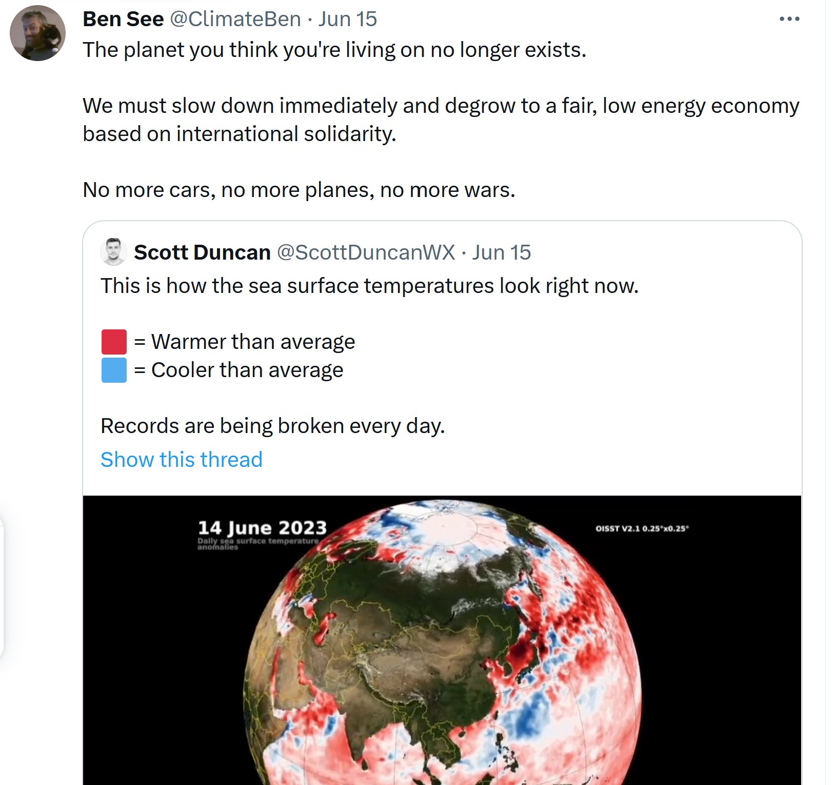Viewport: 834px width, 785px height.
Task: Open the Scott Duncan display name
Action: tap(202, 252)
